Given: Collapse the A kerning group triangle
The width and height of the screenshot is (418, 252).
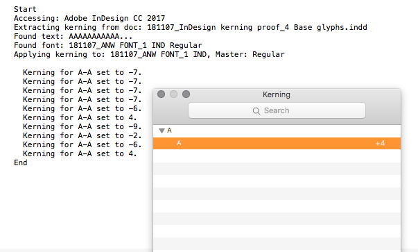Looking at the screenshot, I should pos(162,131).
